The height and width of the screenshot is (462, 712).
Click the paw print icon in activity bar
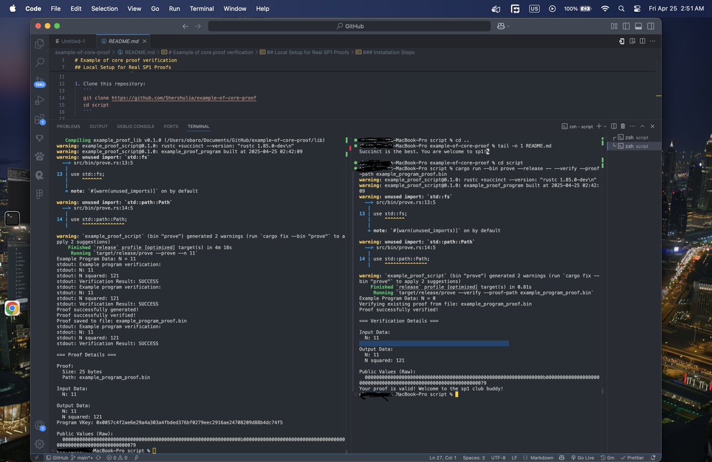click(40, 157)
